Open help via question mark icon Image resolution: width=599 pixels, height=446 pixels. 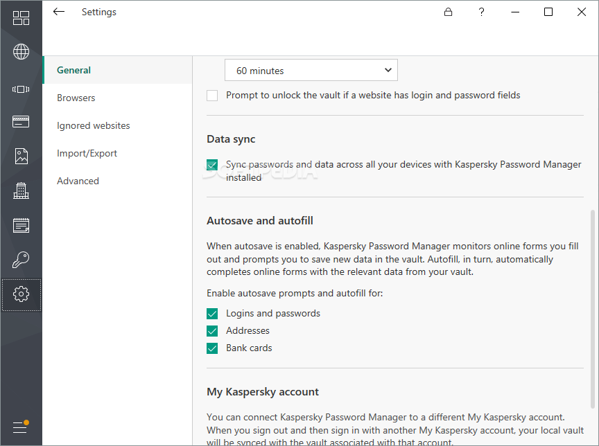click(481, 12)
